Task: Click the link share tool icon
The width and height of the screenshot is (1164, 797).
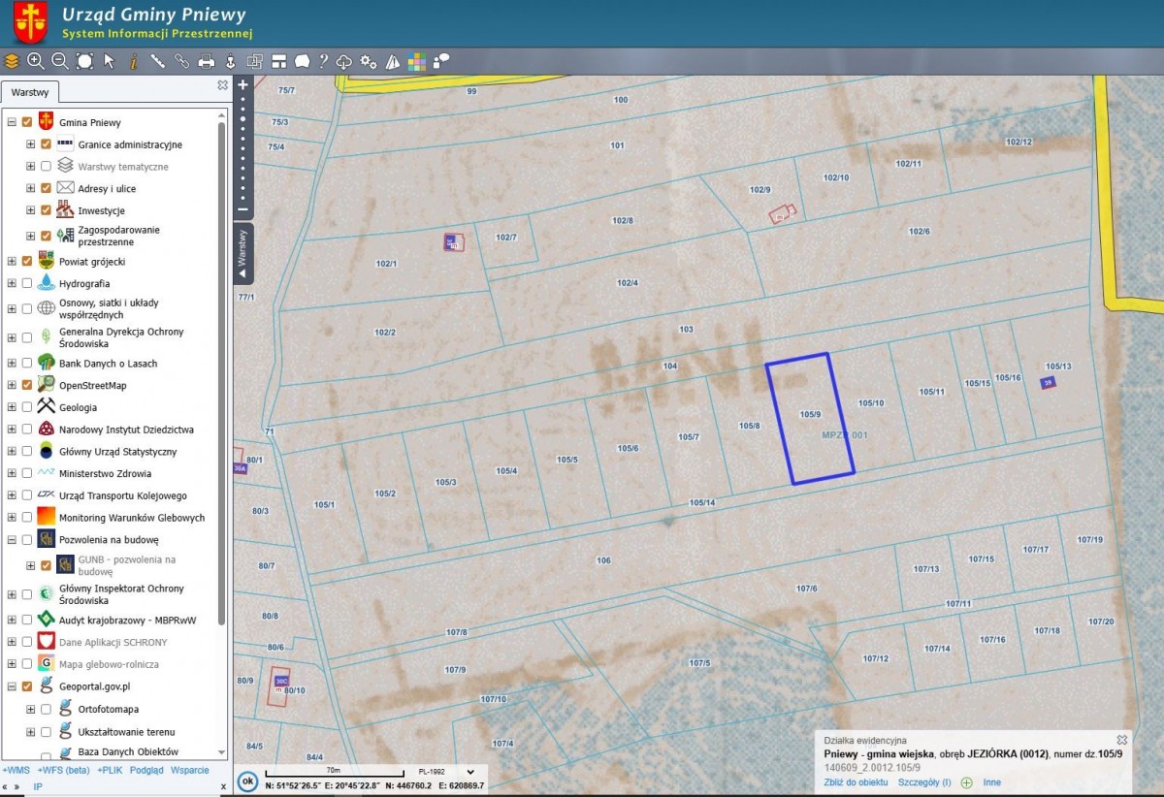Action: tap(182, 61)
